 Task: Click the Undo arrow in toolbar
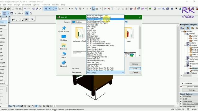pos(25,9)
